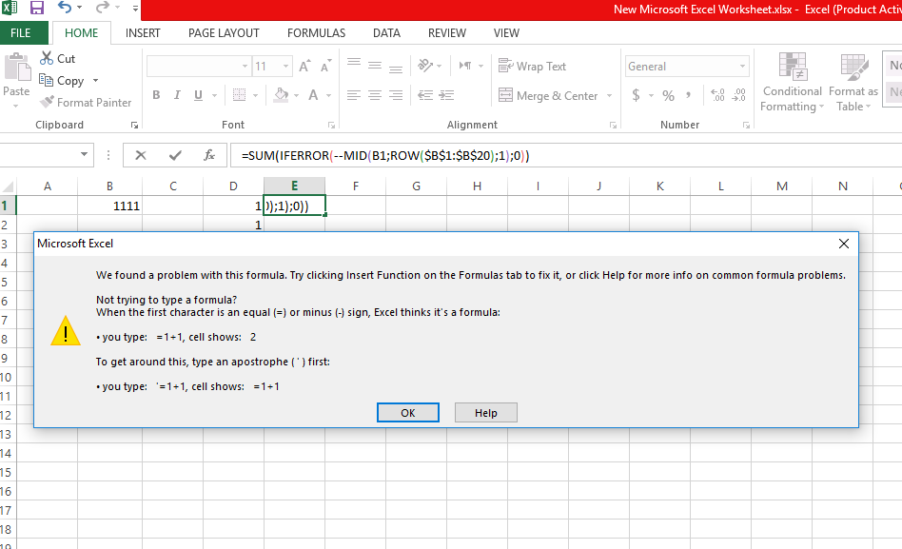The image size is (902, 549).
Task: Click OK in the error dialog
Action: pyautogui.click(x=408, y=413)
